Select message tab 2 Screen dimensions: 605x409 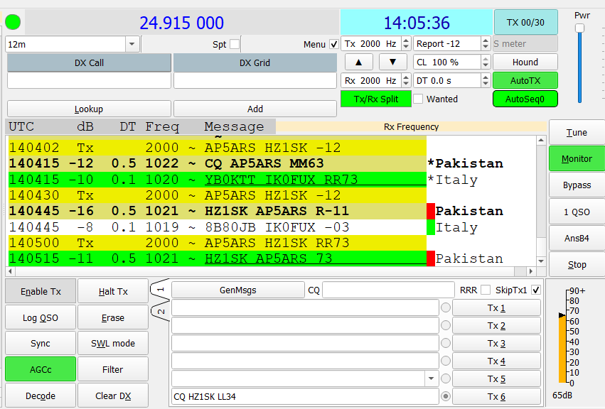[x=161, y=311]
